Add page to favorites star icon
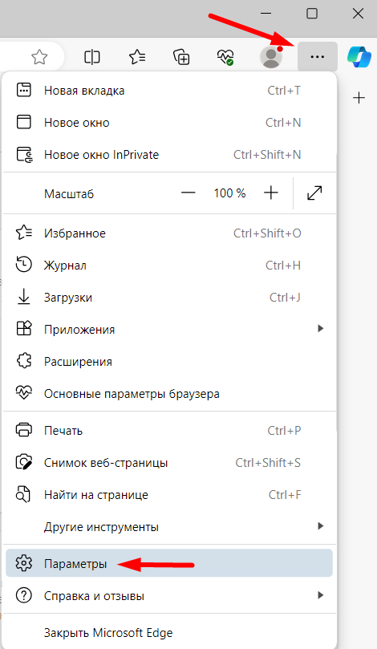 pos(39,57)
